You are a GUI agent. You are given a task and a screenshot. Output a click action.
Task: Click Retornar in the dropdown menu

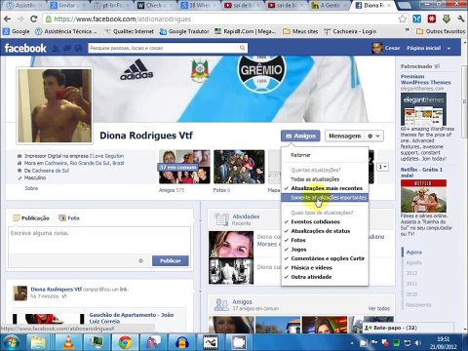300,155
